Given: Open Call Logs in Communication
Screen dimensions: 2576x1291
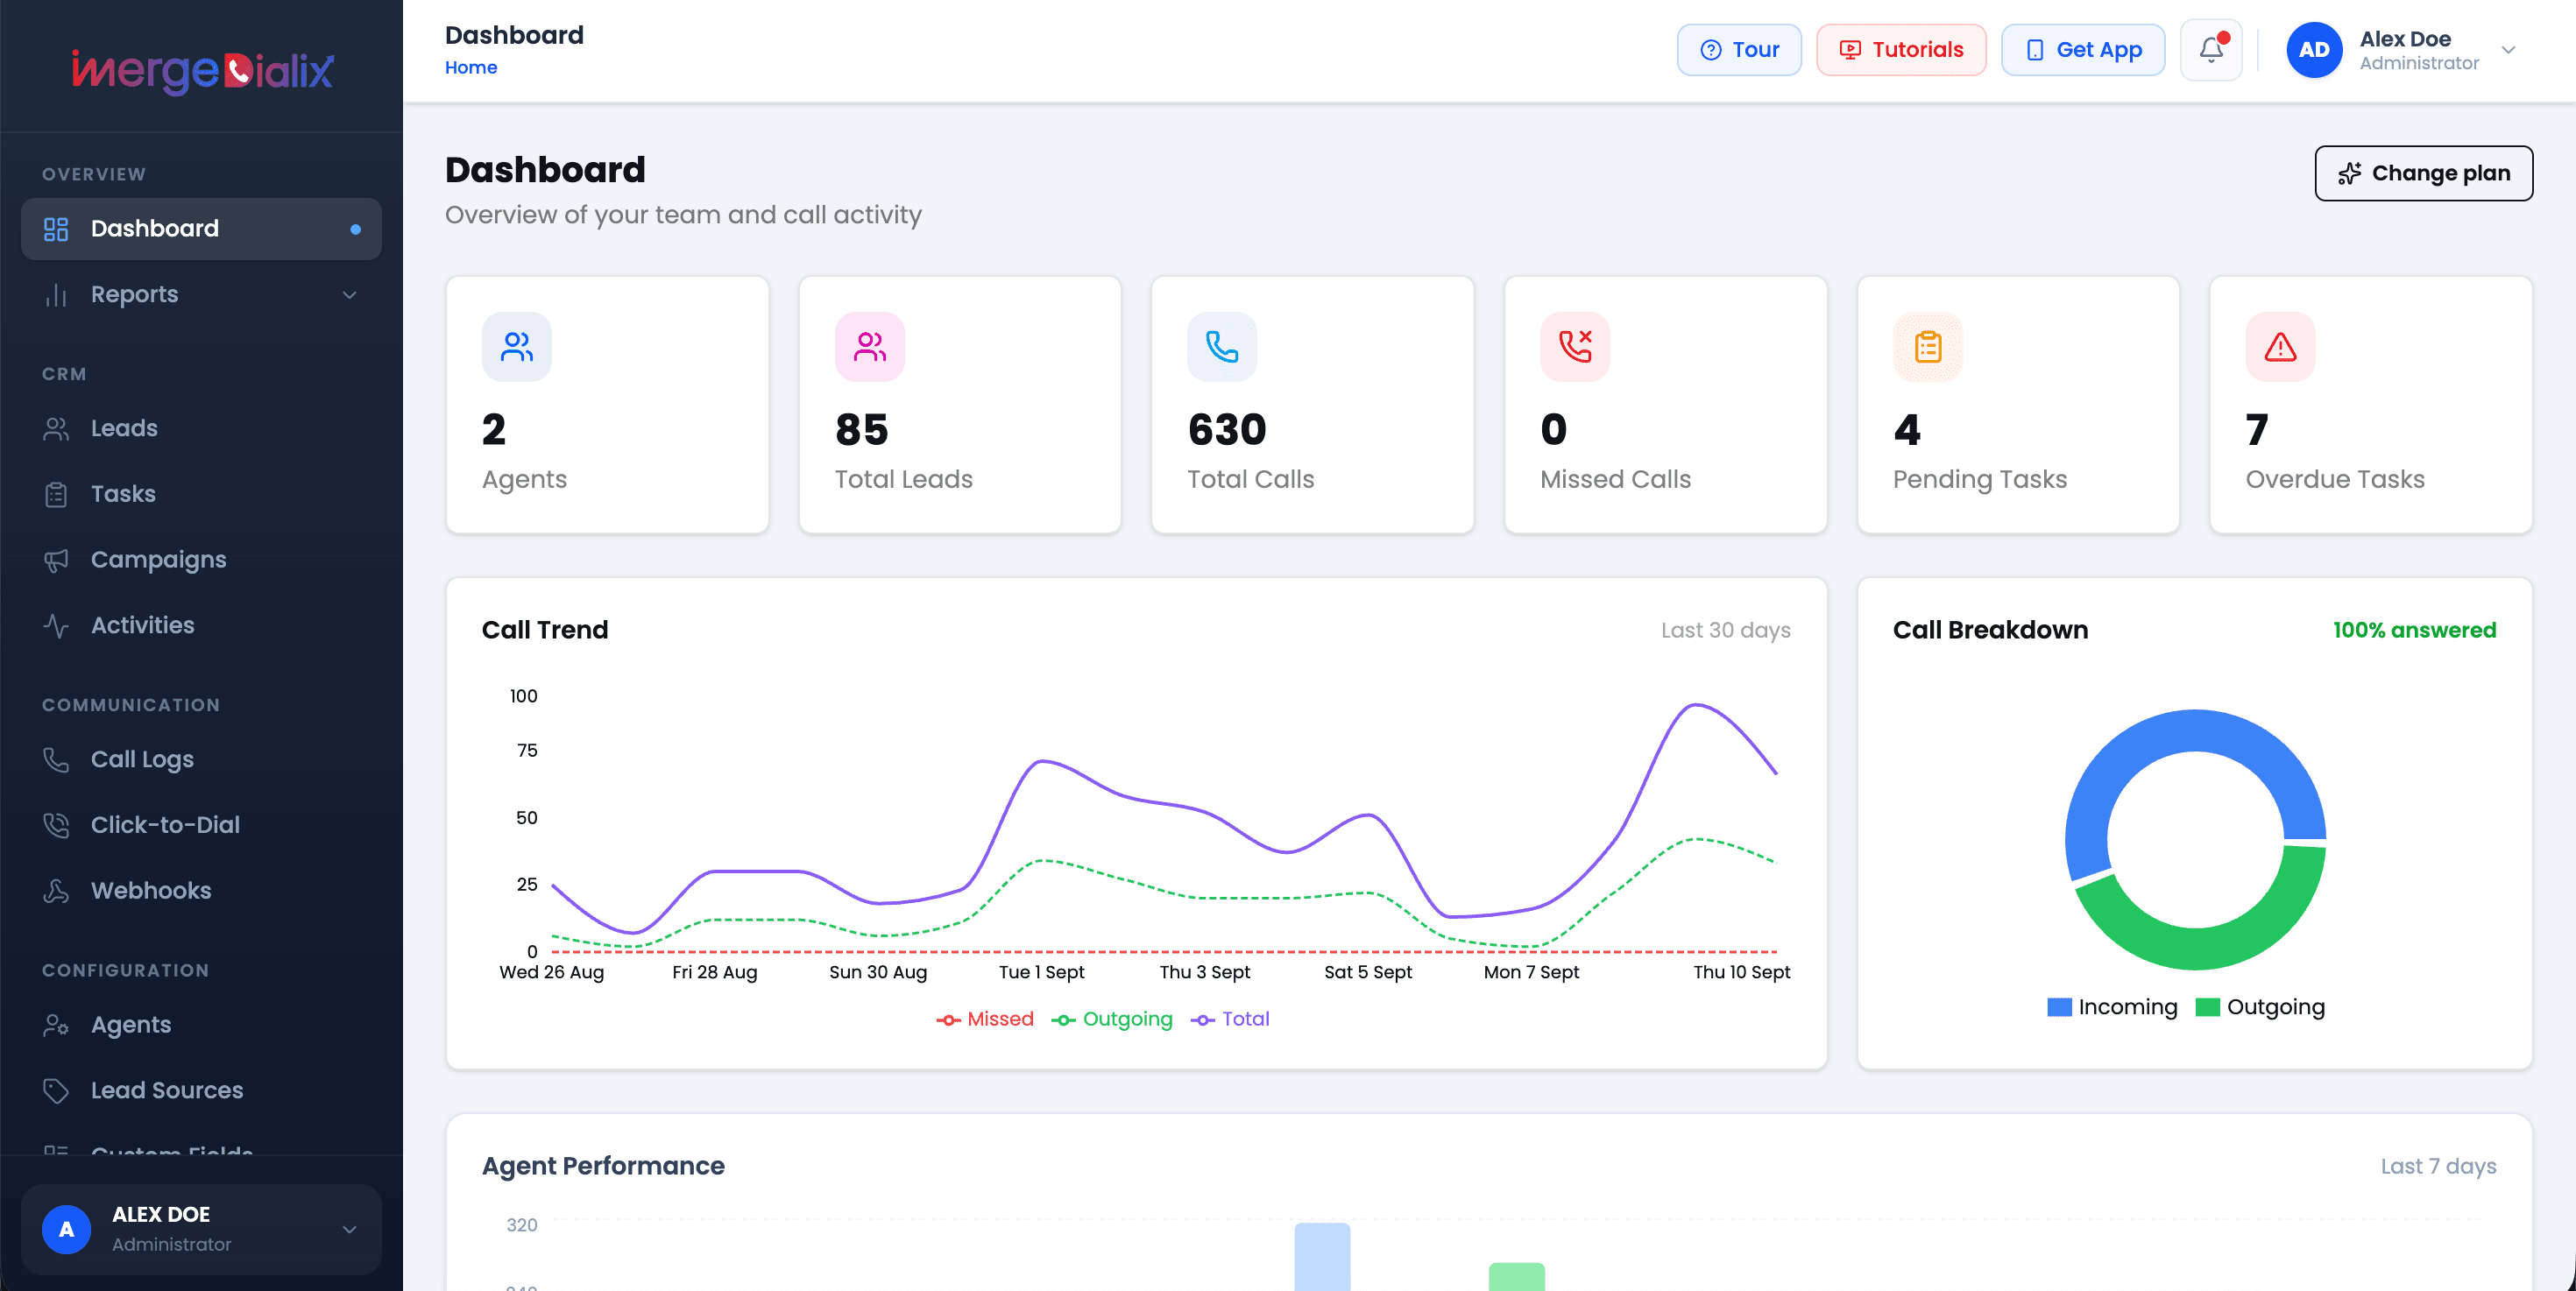Looking at the screenshot, I should point(201,759).
